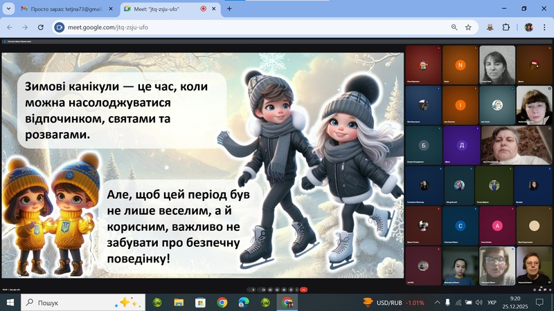
Task: Expand the hidden system tray icons chevron
Action: (437, 303)
